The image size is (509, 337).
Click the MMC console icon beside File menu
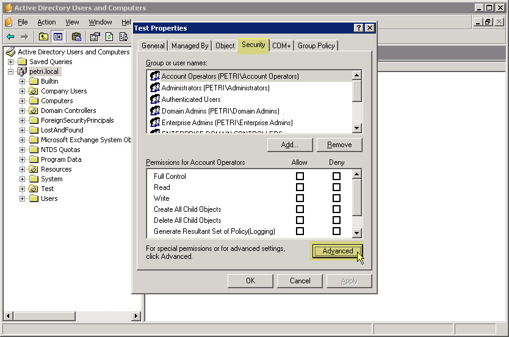[9, 22]
